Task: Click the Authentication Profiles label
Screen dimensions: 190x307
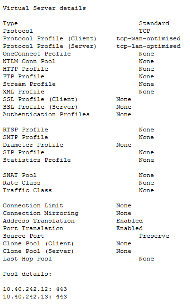Action: click(x=46, y=114)
